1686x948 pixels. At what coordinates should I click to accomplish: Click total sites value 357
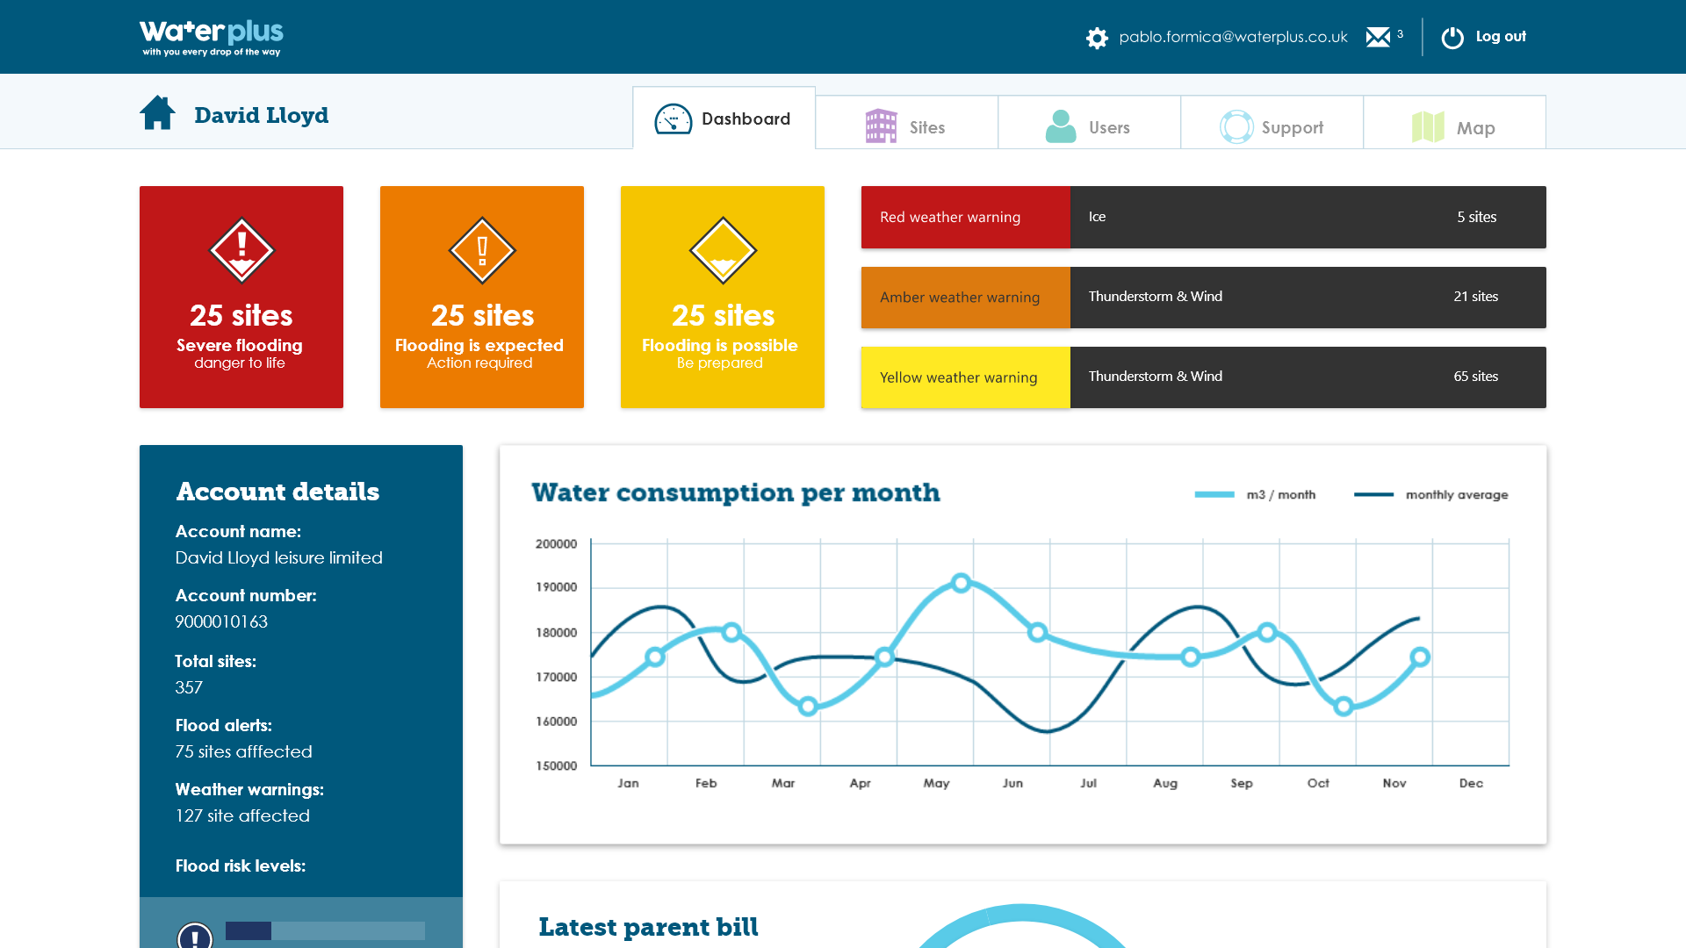[189, 687]
